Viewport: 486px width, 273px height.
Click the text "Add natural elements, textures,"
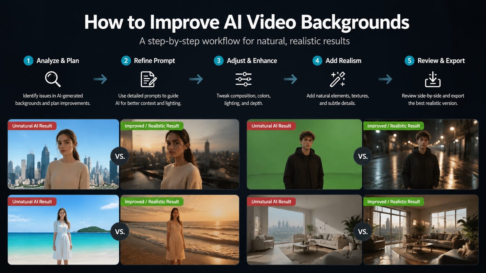pos(337,96)
